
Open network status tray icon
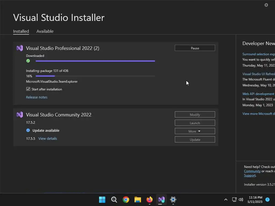tap(234, 200)
